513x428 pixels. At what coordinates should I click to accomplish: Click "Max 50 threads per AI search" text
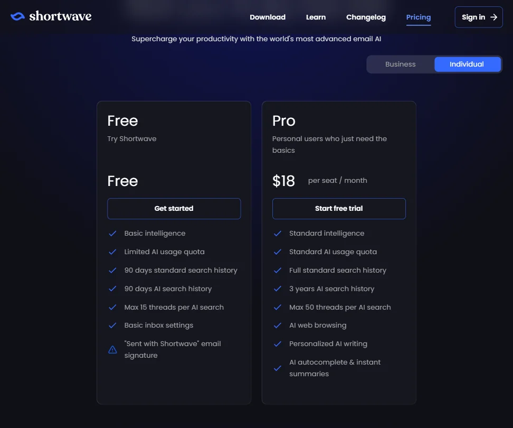click(x=340, y=307)
